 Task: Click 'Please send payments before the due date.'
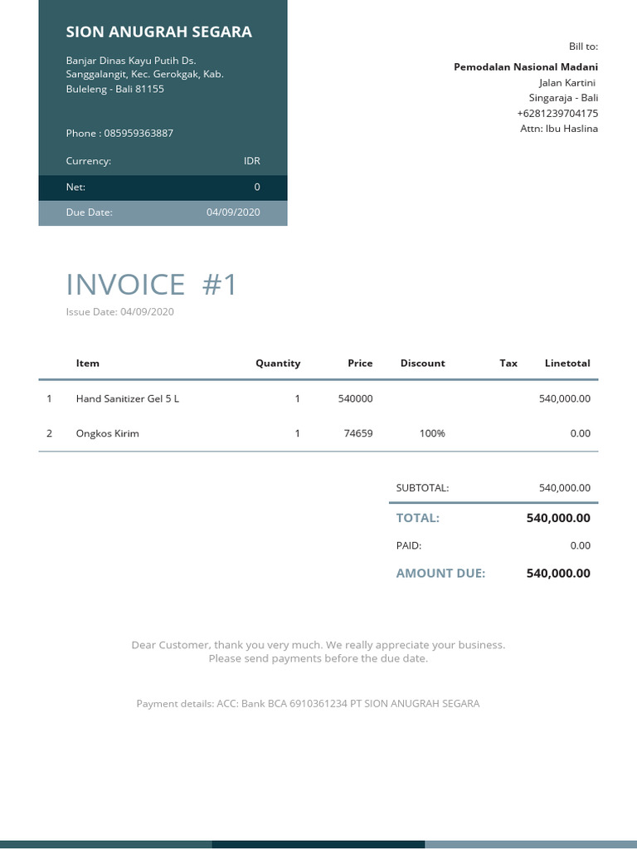tap(318, 658)
